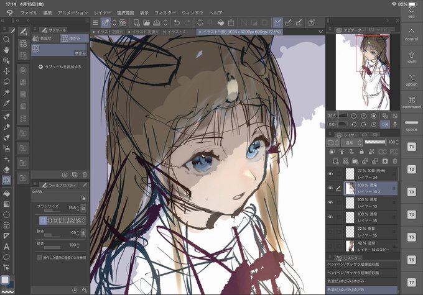Adjust layer opacity stepper at 100

pyautogui.click(x=397, y=142)
